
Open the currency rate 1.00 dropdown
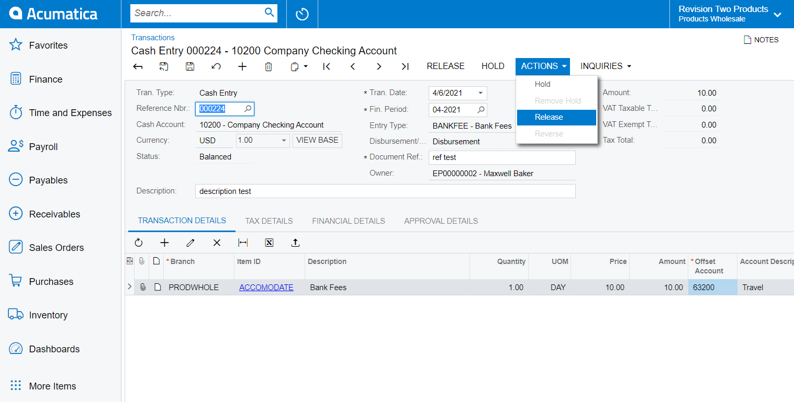(284, 141)
